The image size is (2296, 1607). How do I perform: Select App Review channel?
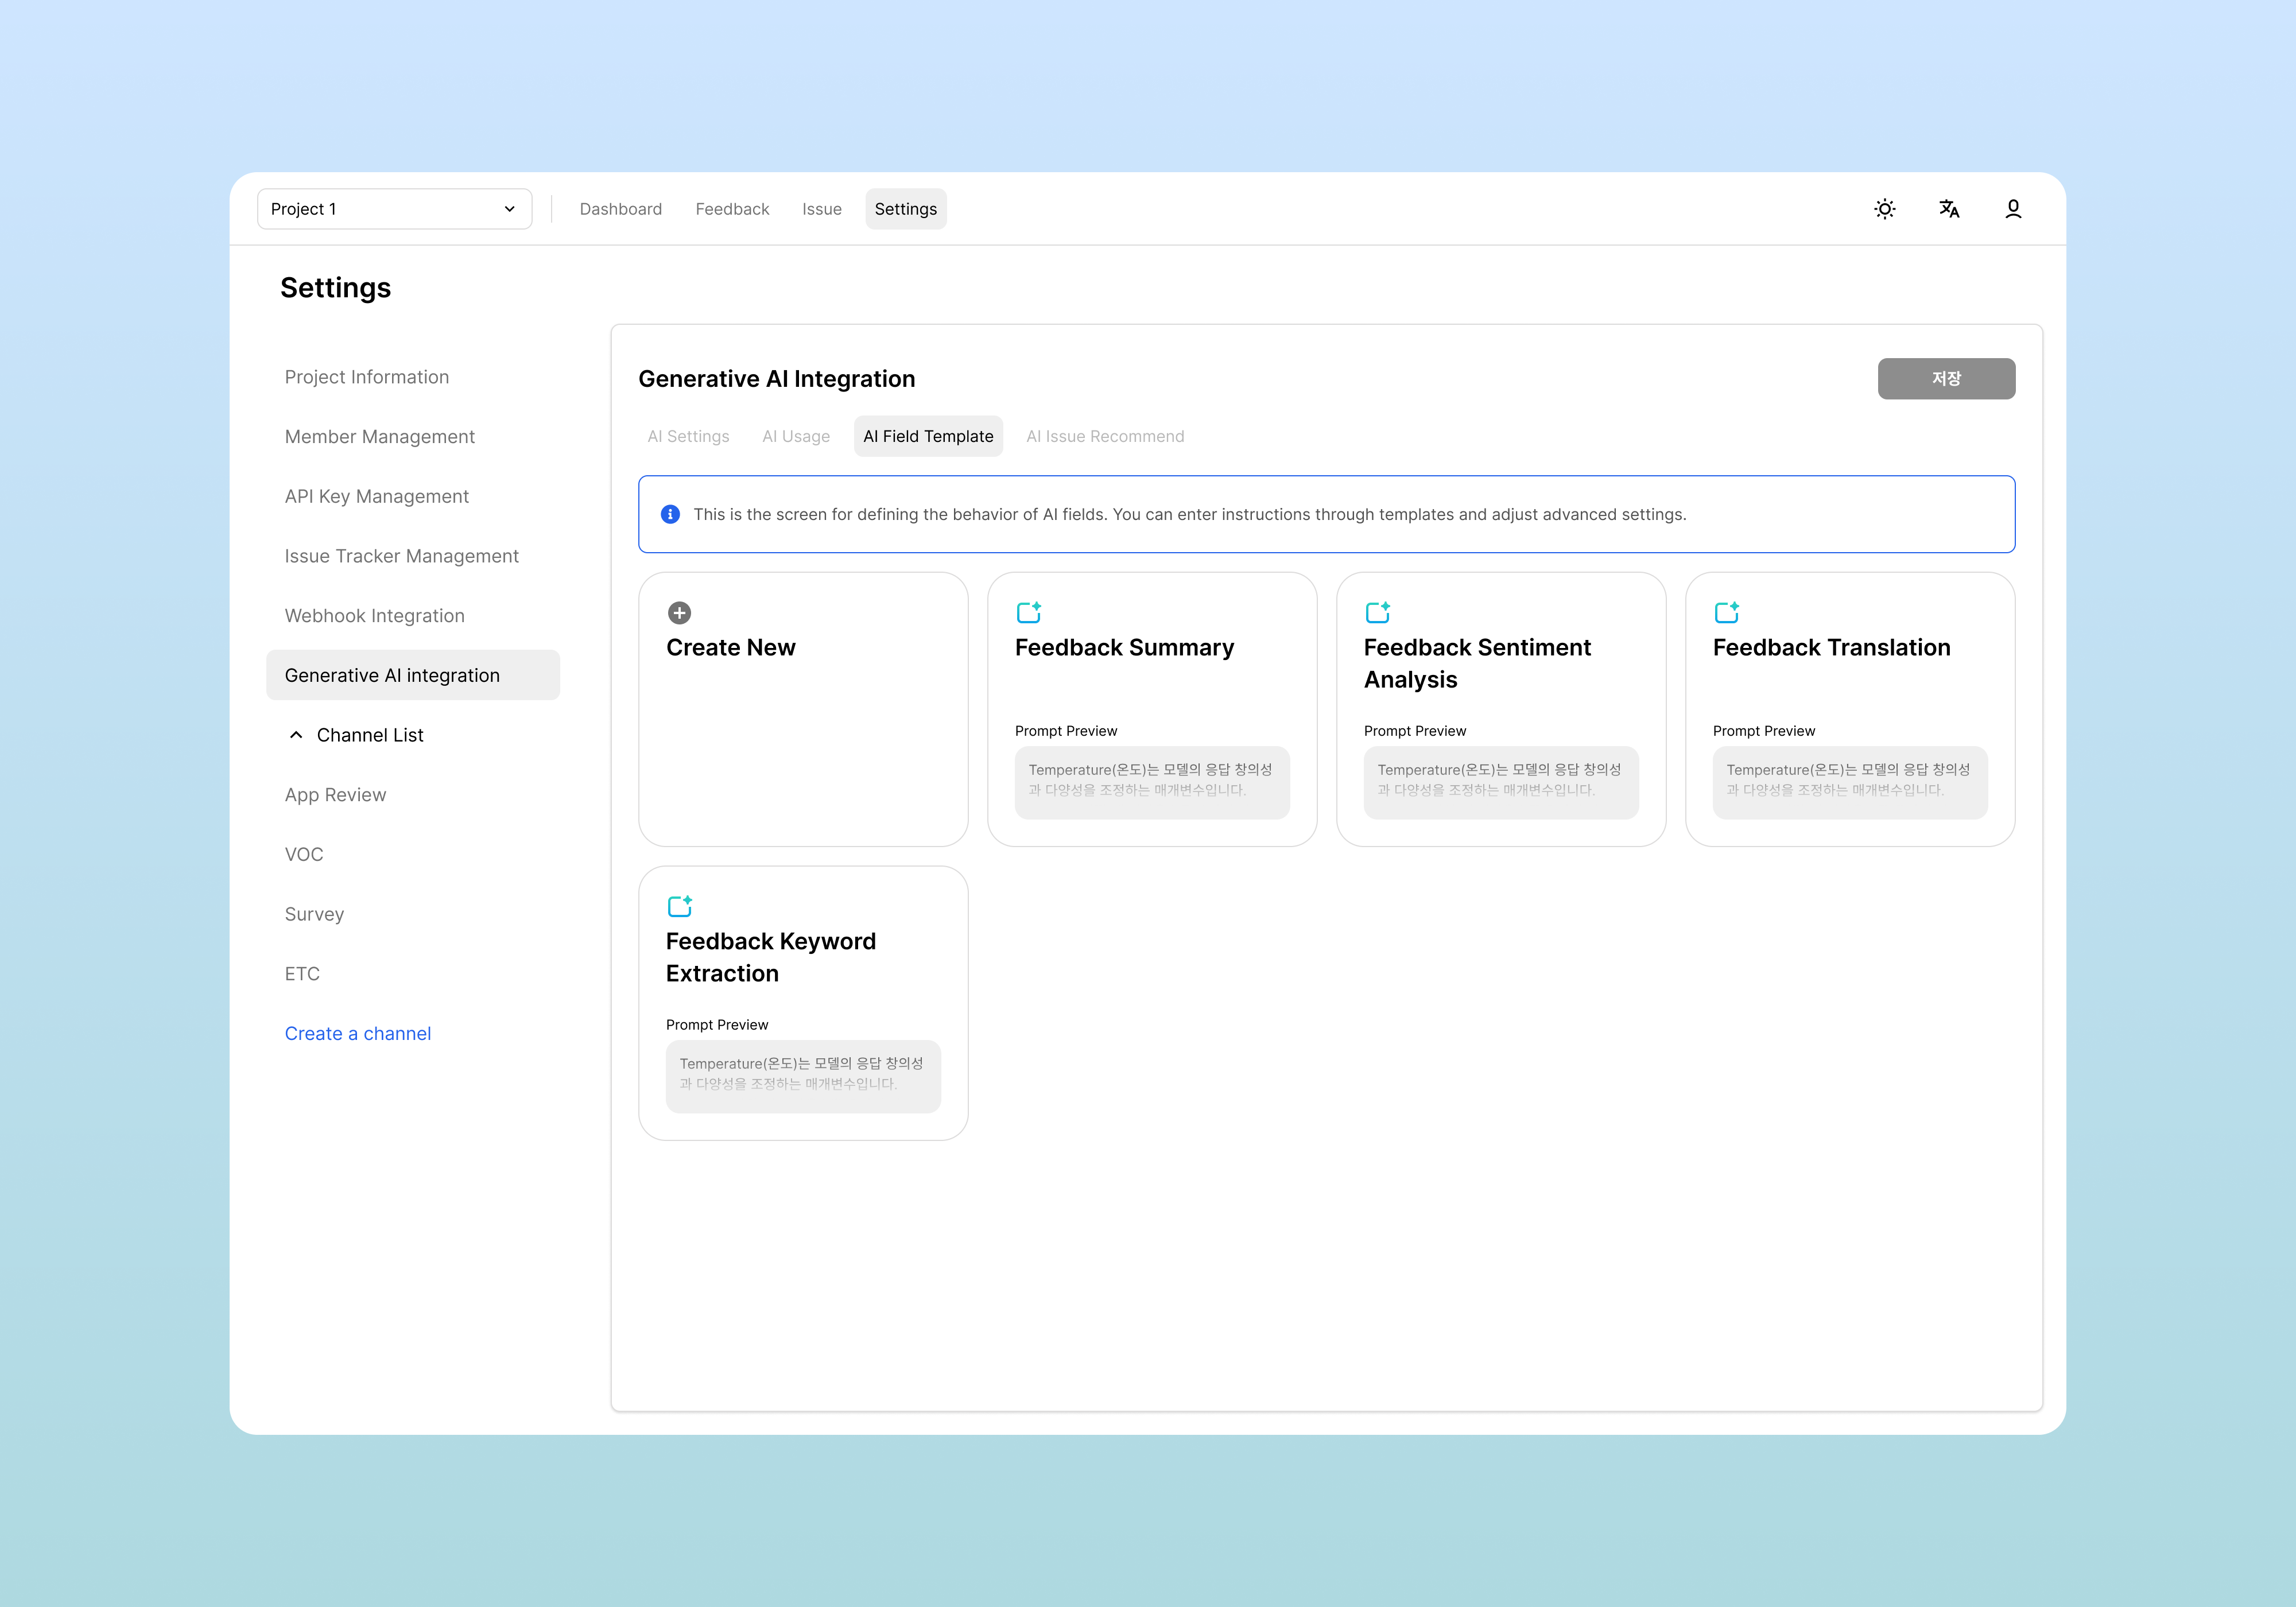pyautogui.click(x=335, y=795)
